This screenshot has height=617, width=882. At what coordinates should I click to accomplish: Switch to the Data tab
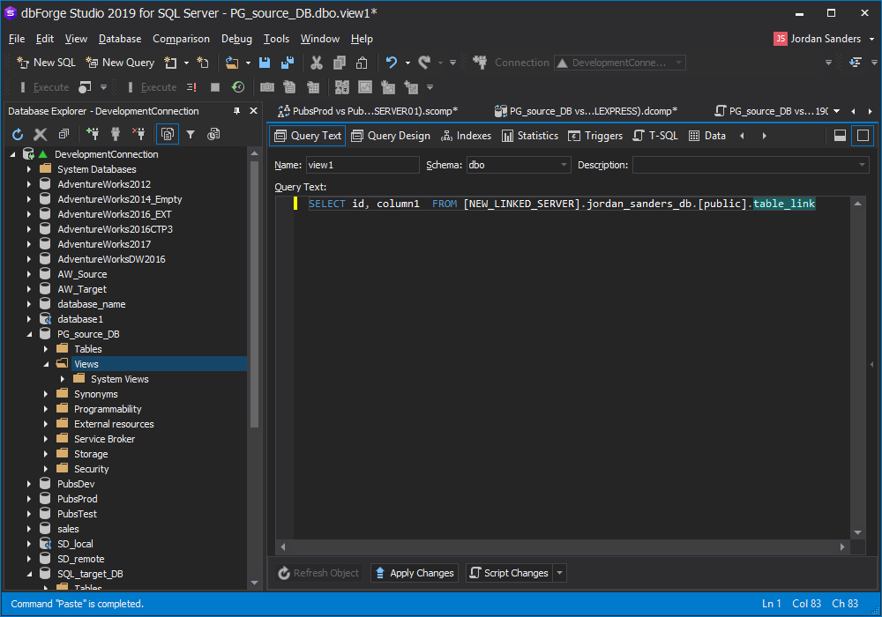[707, 136]
